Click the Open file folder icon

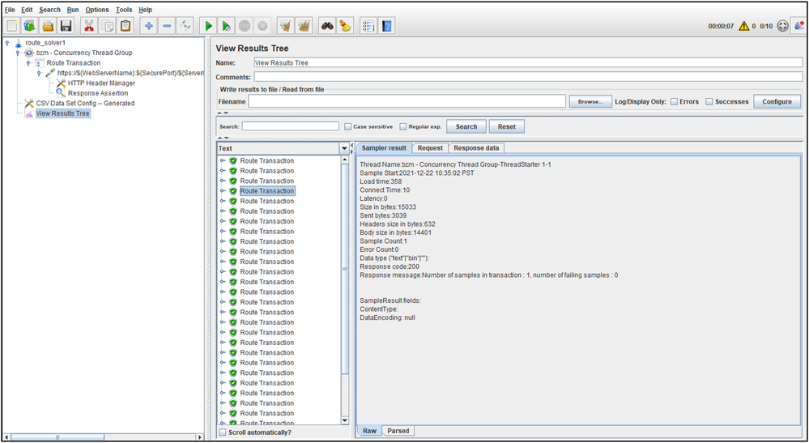[x=48, y=26]
